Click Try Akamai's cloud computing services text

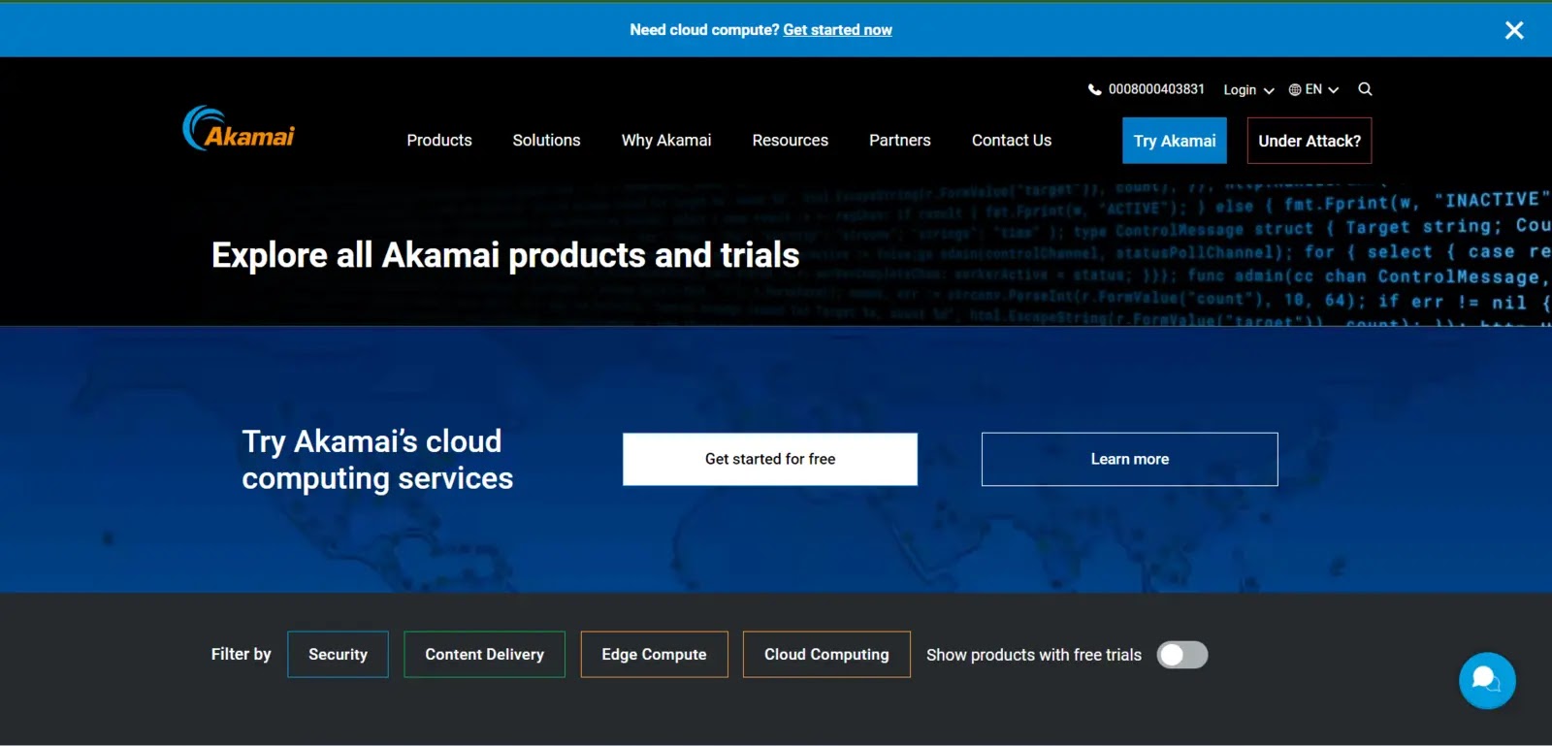pos(377,460)
